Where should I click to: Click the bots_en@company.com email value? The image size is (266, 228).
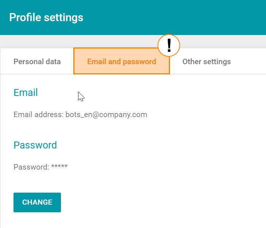[106, 115]
